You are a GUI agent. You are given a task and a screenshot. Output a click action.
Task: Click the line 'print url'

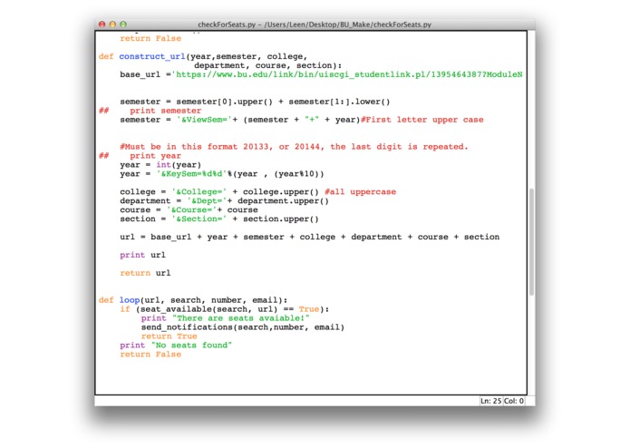[x=142, y=255]
